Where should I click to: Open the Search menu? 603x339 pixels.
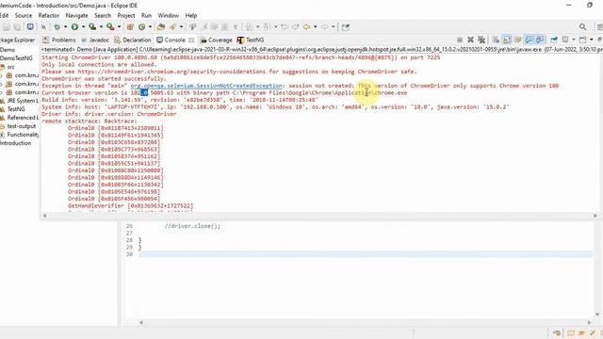pyautogui.click(x=103, y=15)
